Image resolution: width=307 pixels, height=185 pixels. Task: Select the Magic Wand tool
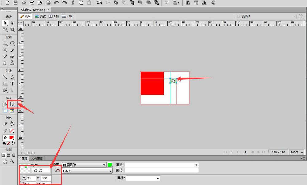coord(5,50)
